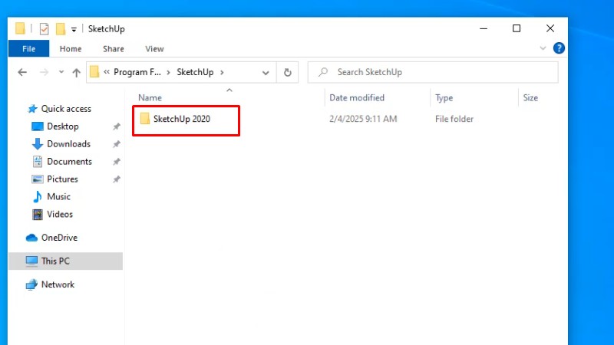
Task: Sort by the Date modified column header
Action: point(357,98)
